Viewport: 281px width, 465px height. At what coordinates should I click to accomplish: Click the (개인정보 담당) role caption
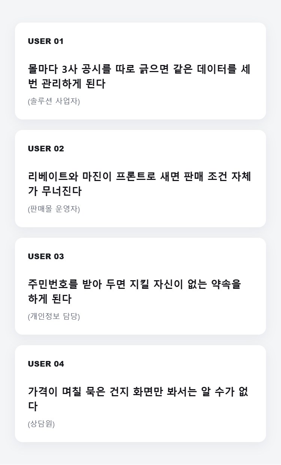(x=54, y=316)
